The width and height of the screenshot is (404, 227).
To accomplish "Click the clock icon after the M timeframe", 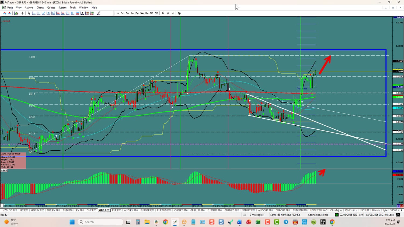I will [179, 13].
